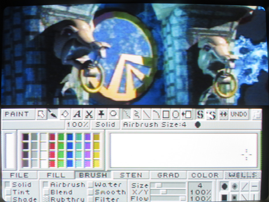Pick the bottom-row yellow color swatch

(x=97, y=163)
